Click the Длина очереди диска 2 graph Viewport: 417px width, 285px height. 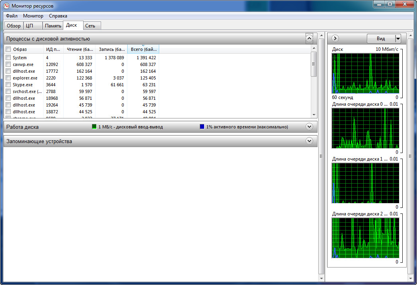(365, 238)
